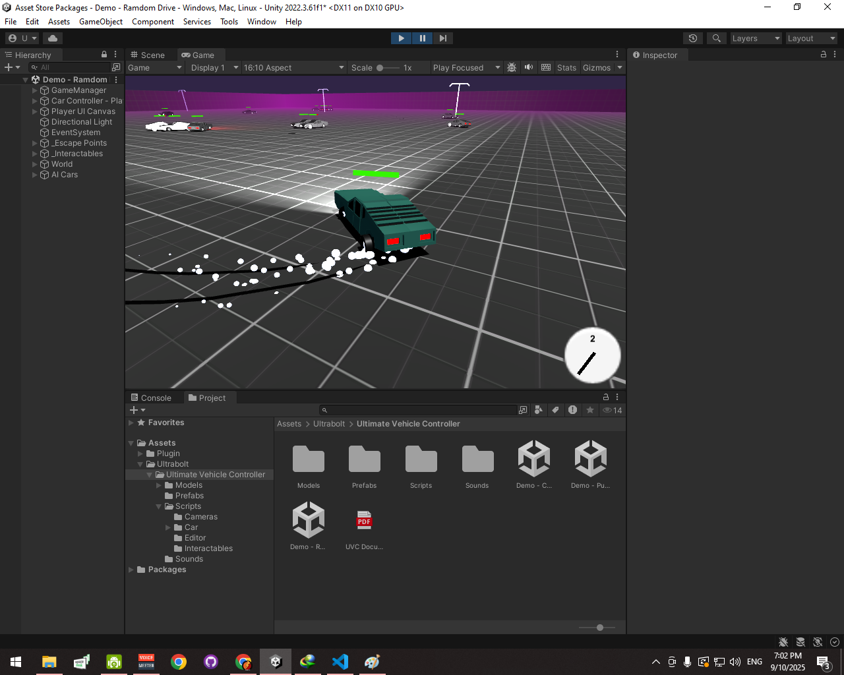The image size is (844, 675).
Task: Open the Account dropdown labeled U
Action: 22,38
